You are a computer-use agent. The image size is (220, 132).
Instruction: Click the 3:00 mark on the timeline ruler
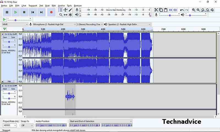pyautogui.click(x=83, y=29)
